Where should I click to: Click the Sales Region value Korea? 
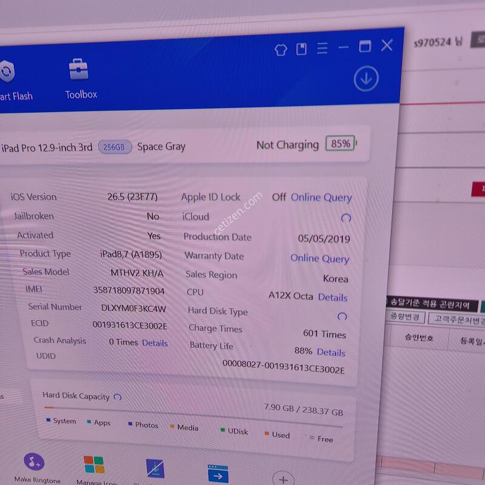pyautogui.click(x=336, y=279)
